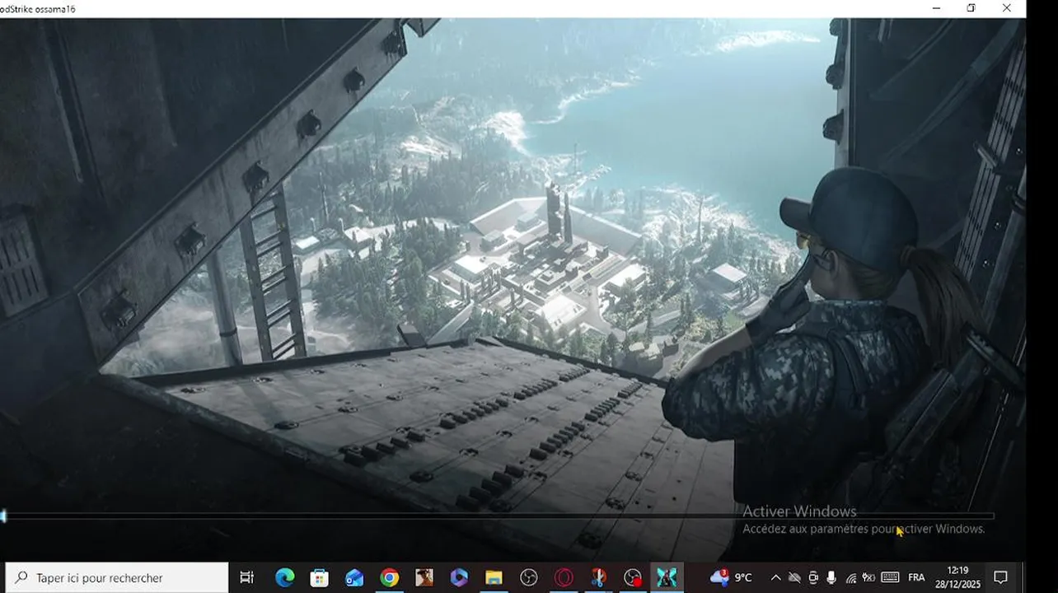
Task: Launch Opera browser from the taskbar
Action: (564, 578)
